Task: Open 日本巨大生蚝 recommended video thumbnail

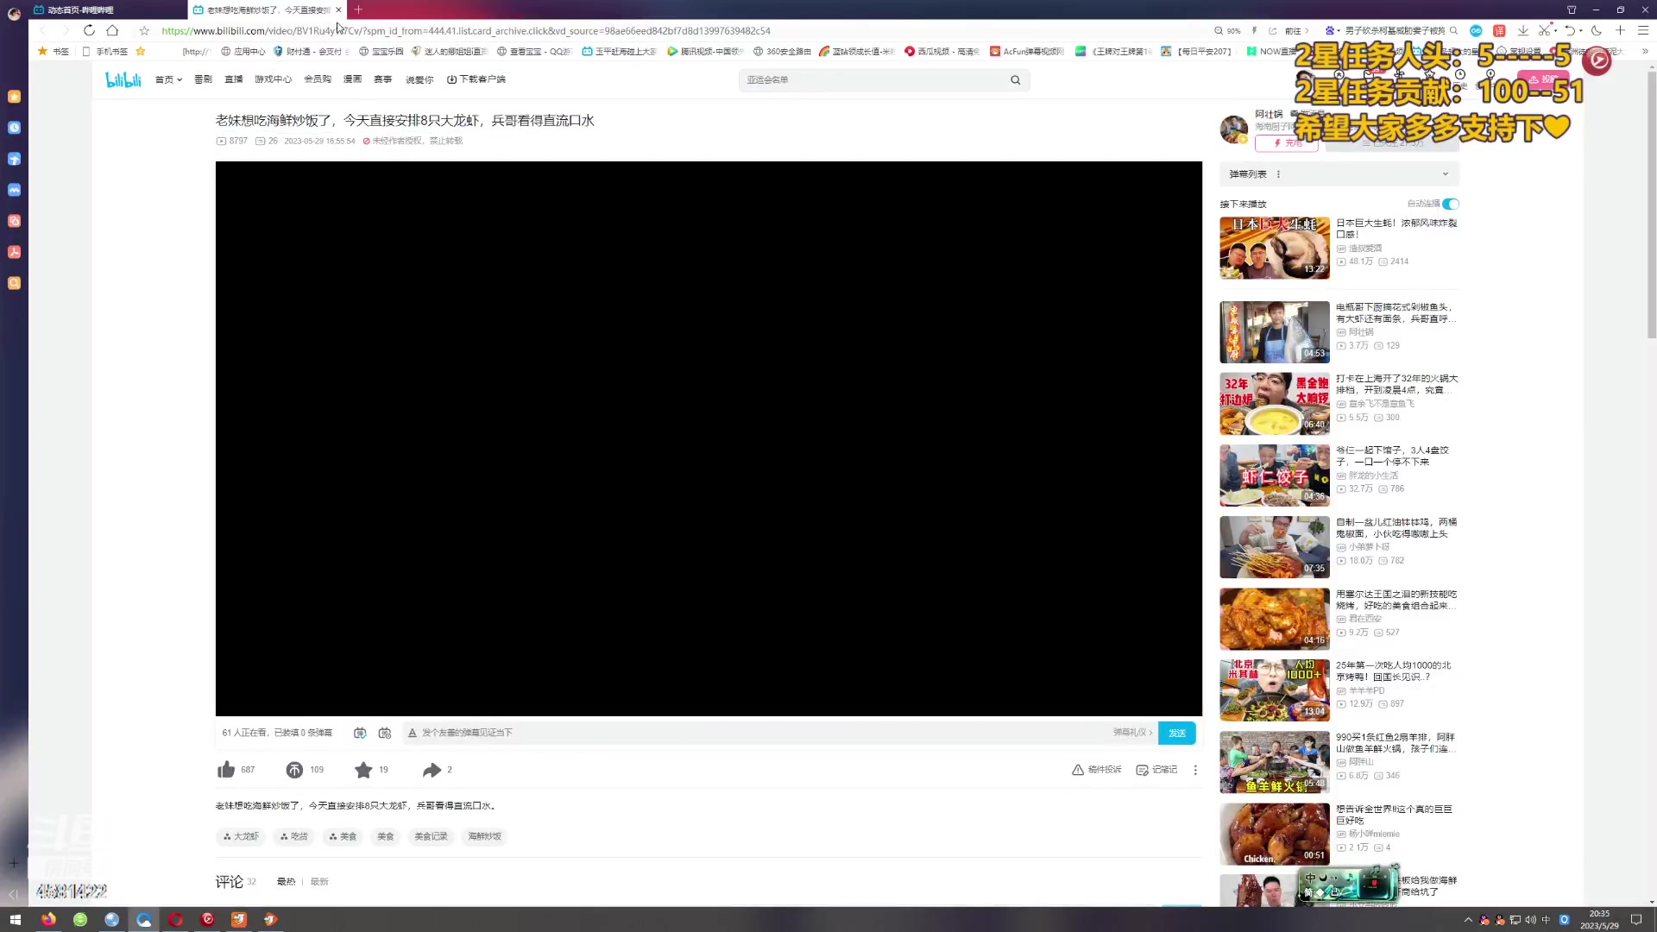Action: 1274,249
